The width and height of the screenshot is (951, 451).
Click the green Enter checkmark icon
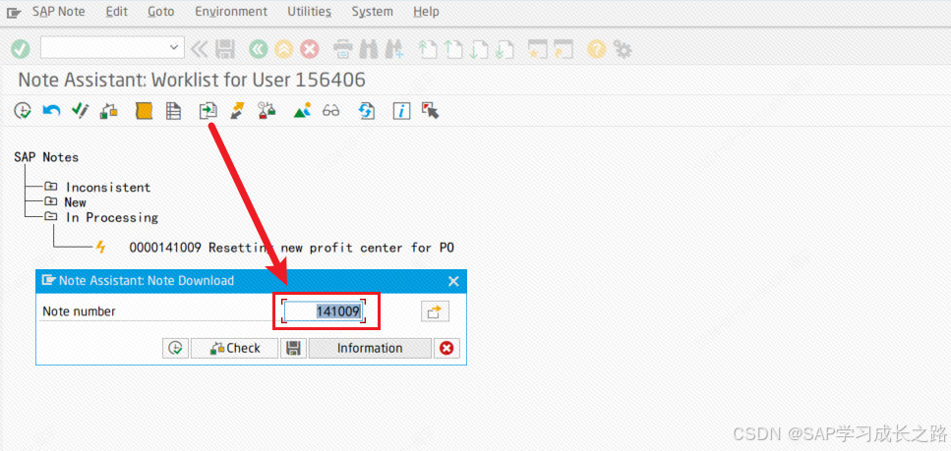click(x=21, y=48)
